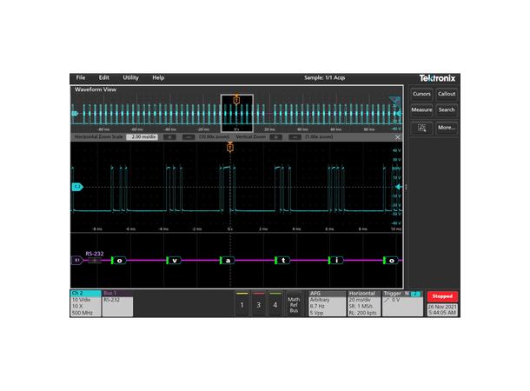Click the Sample: 1/1 Acqs status
The image size is (530, 391).
pyautogui.click(x=324, y=77)
